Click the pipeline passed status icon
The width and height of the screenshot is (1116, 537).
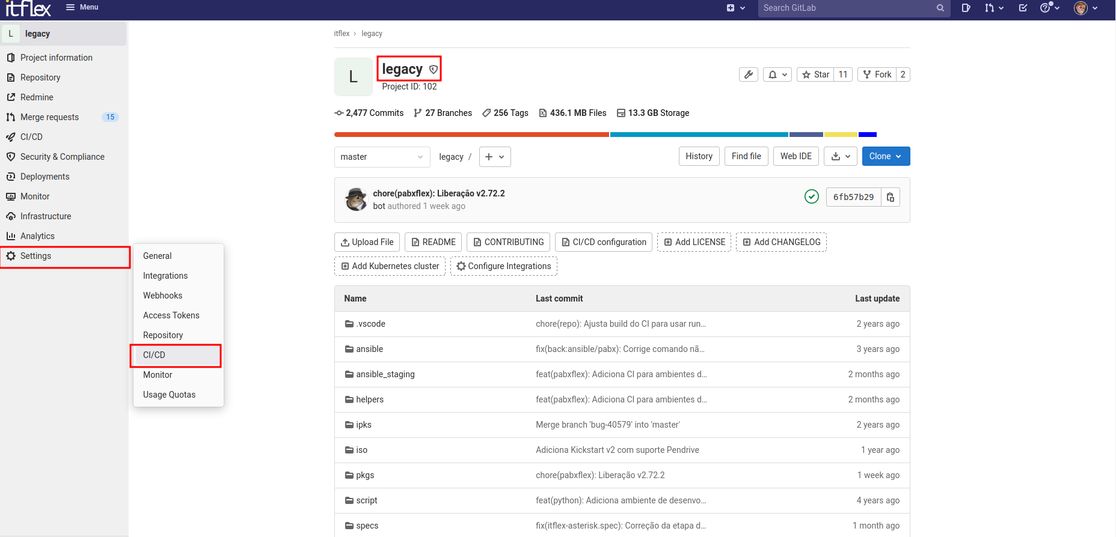click(812, 196)
